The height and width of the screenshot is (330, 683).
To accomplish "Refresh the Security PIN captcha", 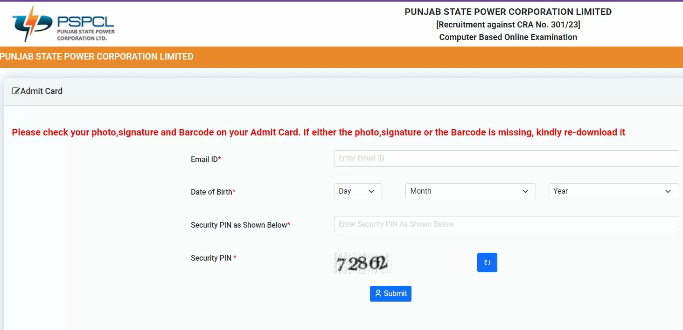I will 487,263.
